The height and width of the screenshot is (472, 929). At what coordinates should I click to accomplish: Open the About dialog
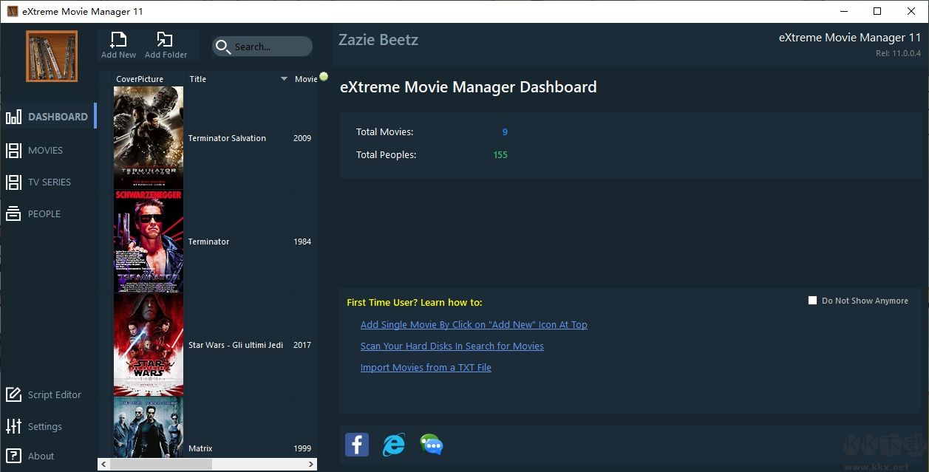pos(40,456)
